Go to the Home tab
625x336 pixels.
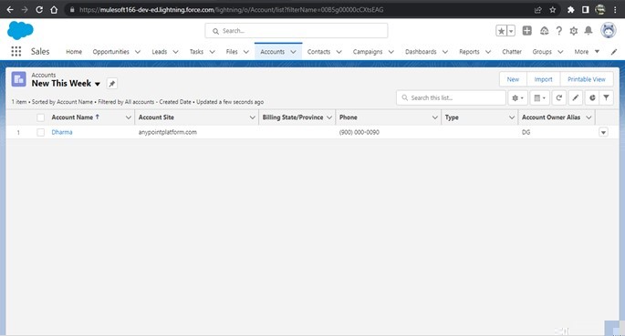click(74, 52)
